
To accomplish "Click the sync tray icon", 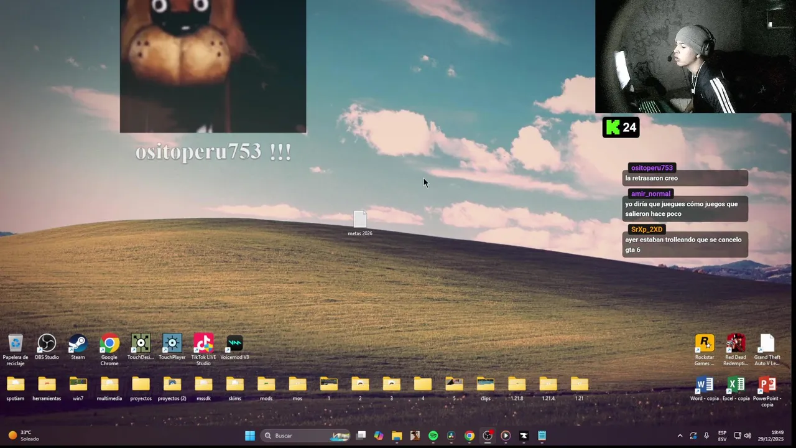I will 693,436.
